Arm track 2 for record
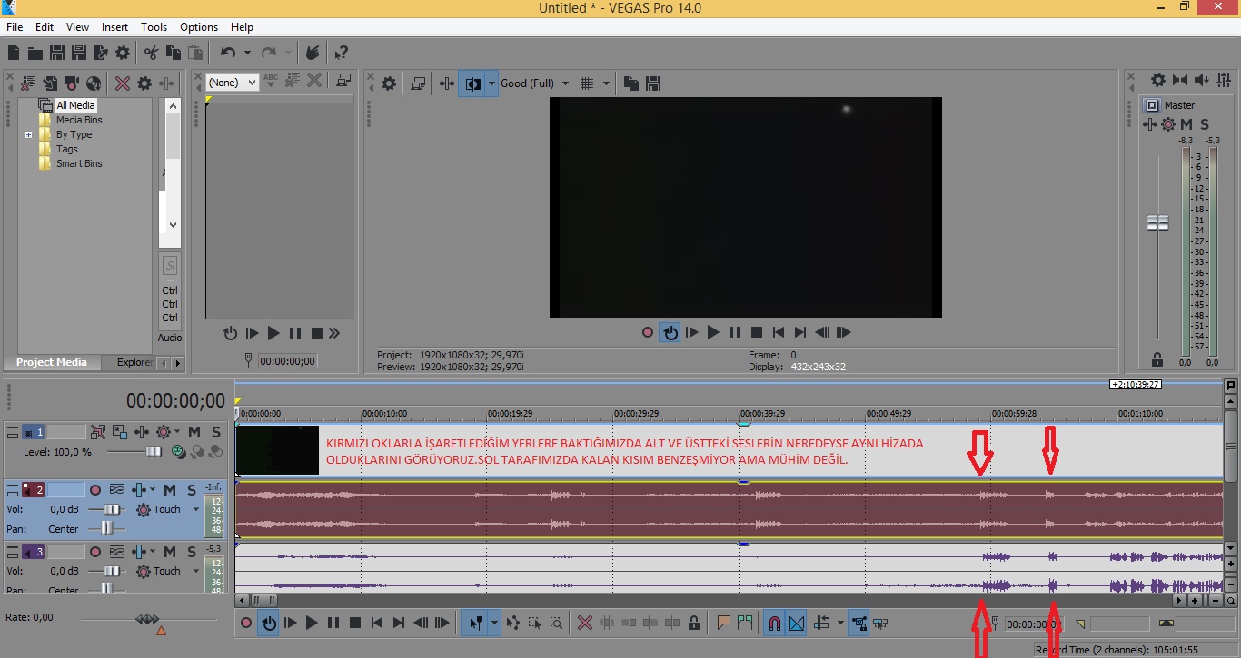 [95, 490]
